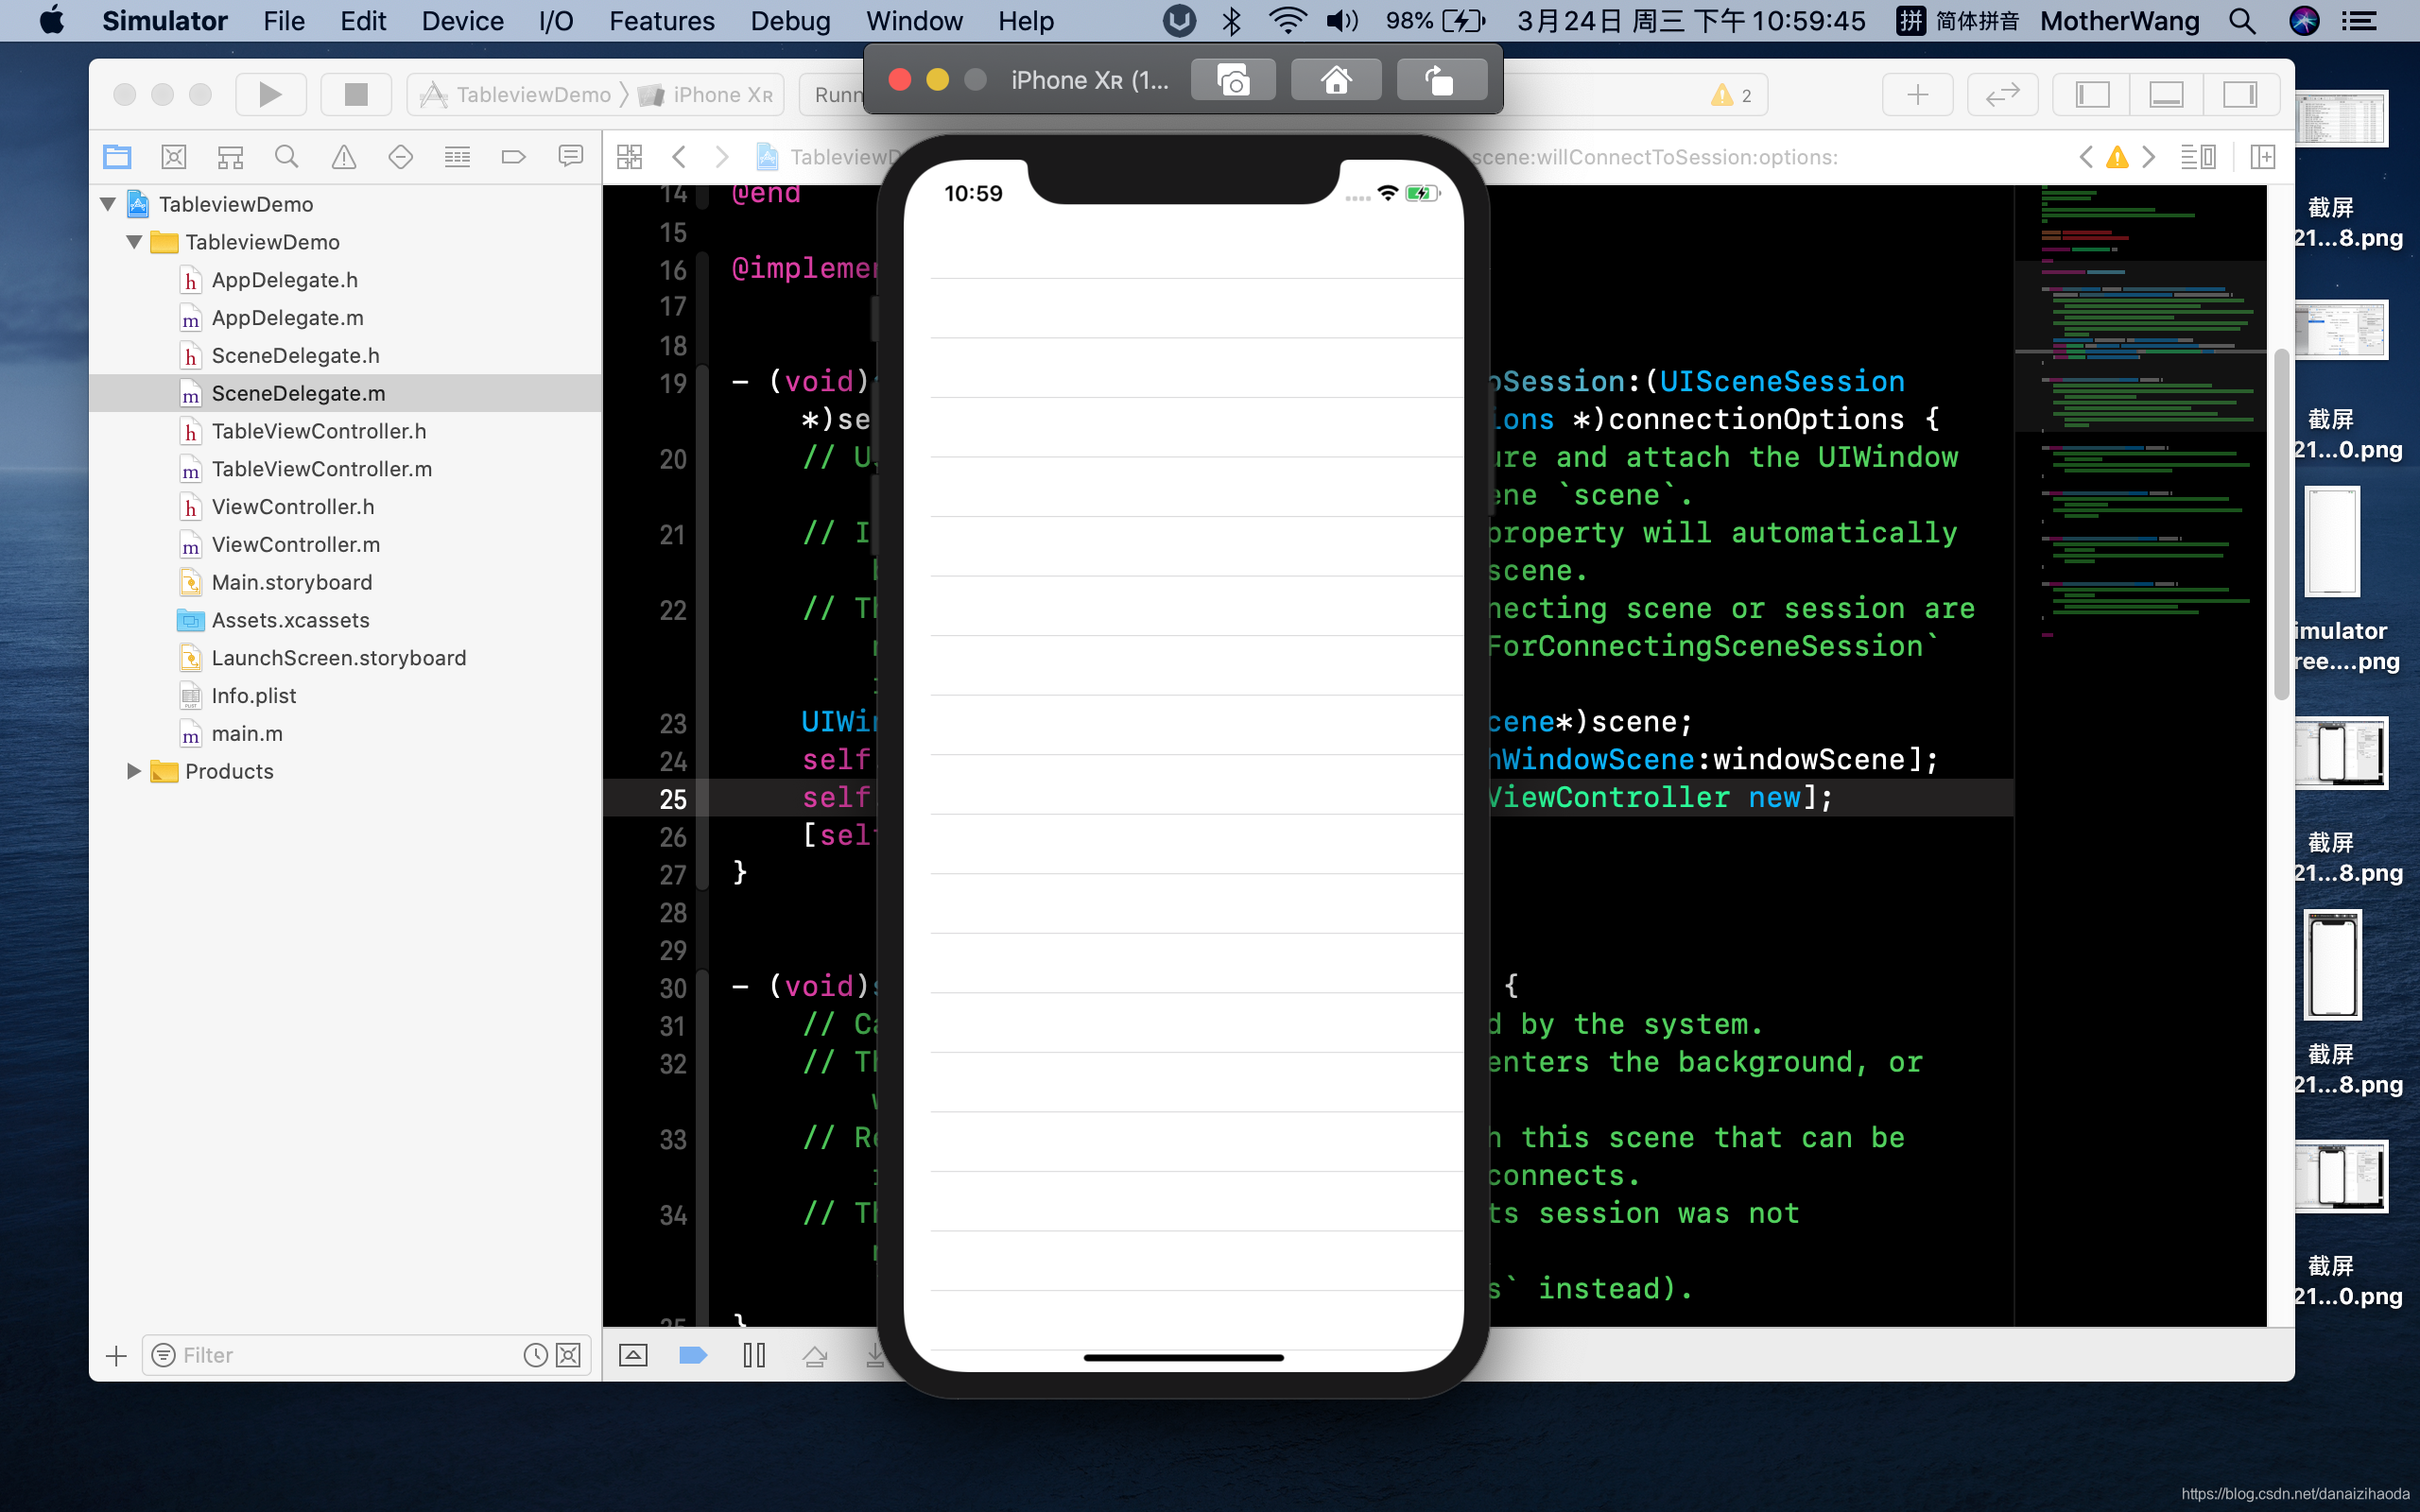2420x1512 pixels.
Task: Go to simulator Home with the house icon
Action: 1336,80
